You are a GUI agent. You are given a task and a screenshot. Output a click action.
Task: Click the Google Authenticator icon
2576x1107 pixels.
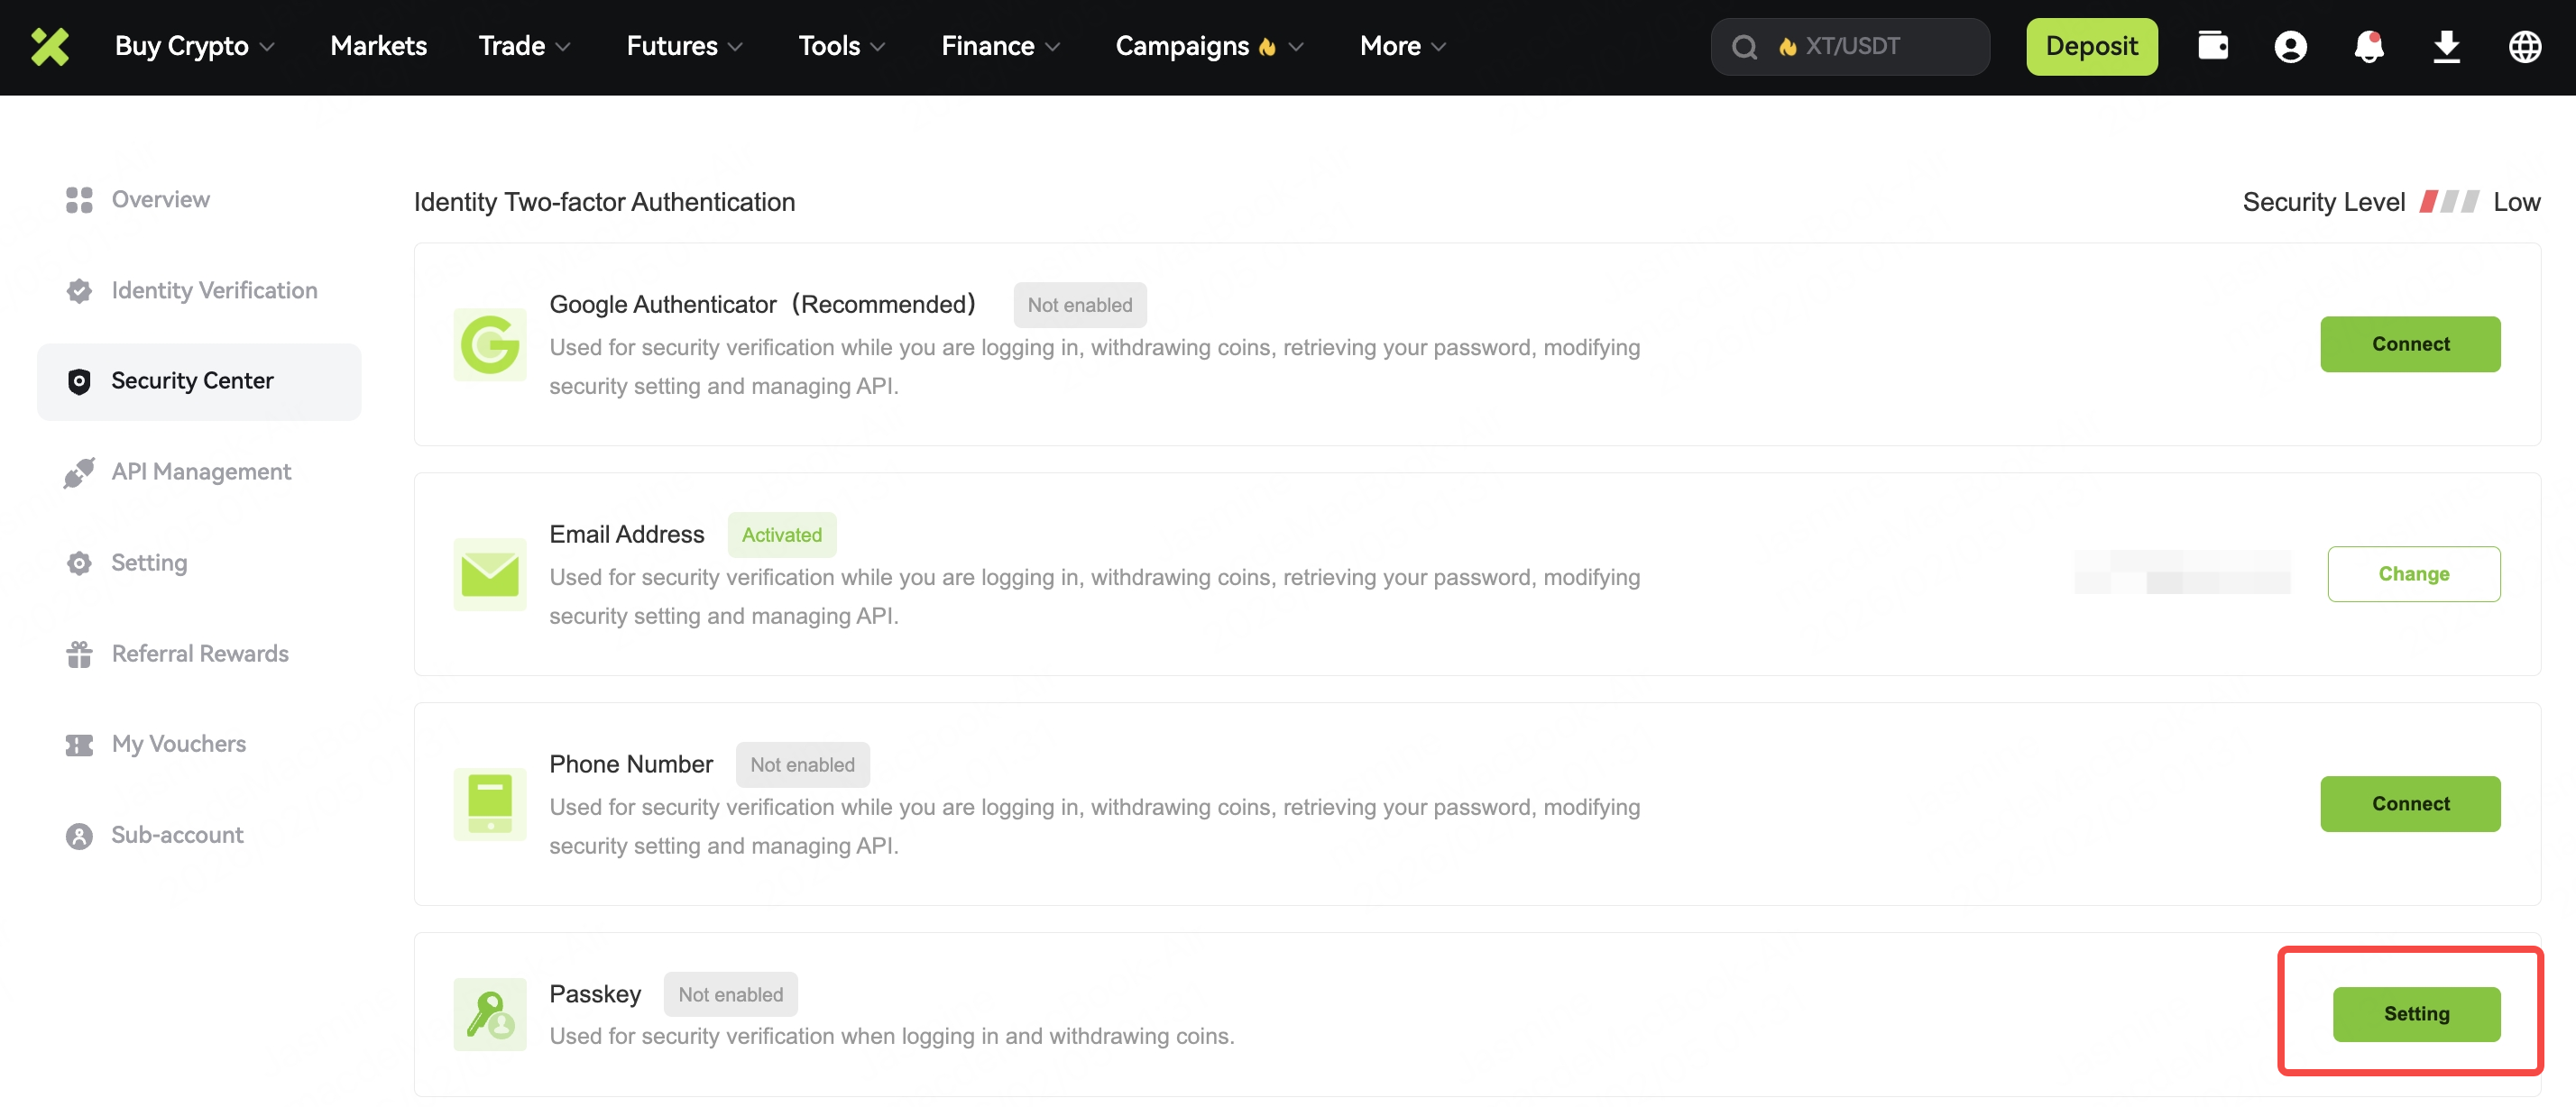pos(489,344)
